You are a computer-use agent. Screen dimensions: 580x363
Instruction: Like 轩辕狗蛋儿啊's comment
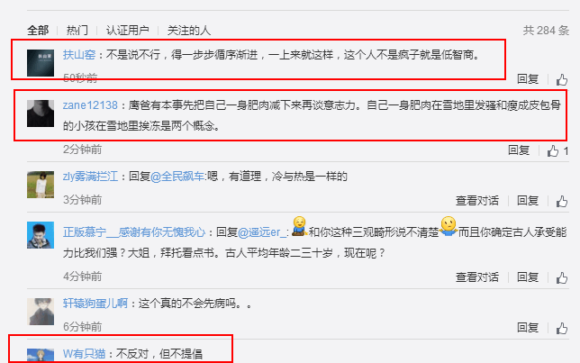pyautogui.click(x=562, y=328)
